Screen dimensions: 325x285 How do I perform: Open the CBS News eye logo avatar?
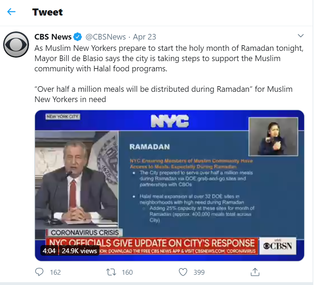pos(16,44)
